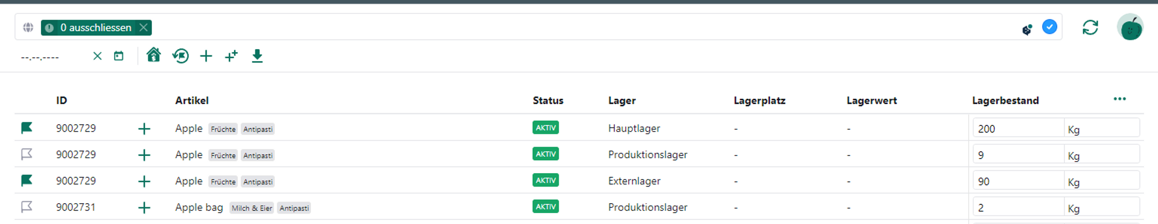Click the Antipasti tag in Externlager row
This screenshot has height=224, width=1158.
click(x=258, y=182)
